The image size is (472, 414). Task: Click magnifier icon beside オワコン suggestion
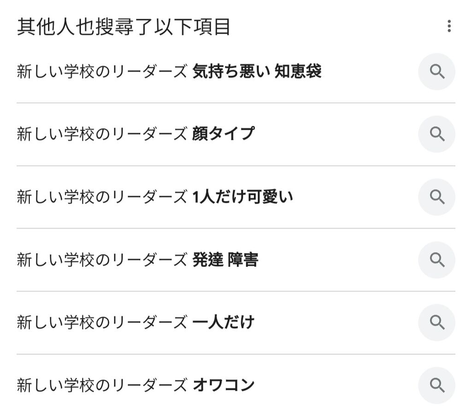437,385
